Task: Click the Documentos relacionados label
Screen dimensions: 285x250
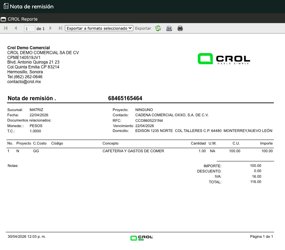Action: (x=29, y=120)
